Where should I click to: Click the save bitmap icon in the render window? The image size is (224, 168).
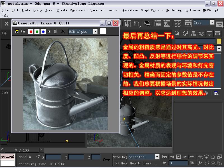(17, 32)
